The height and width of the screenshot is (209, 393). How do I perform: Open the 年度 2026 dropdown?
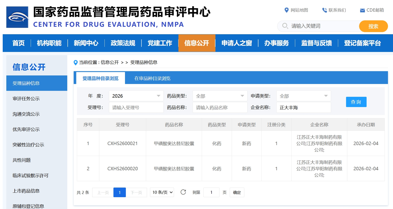point(136,96)
